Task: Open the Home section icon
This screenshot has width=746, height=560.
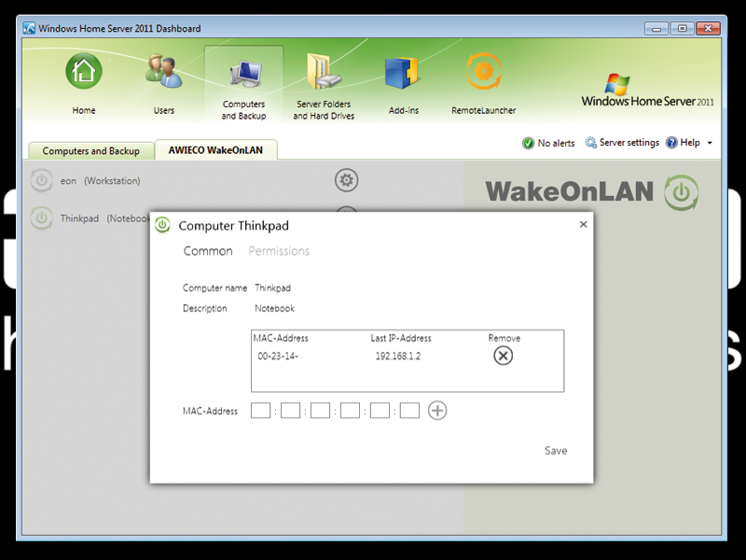Action: click(x=84, y=72)
